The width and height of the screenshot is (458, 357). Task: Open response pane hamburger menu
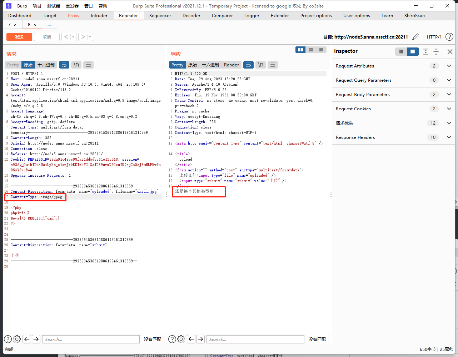273,65
